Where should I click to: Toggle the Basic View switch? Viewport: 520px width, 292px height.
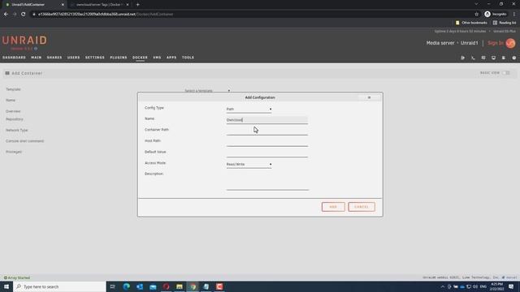[506, 73]
